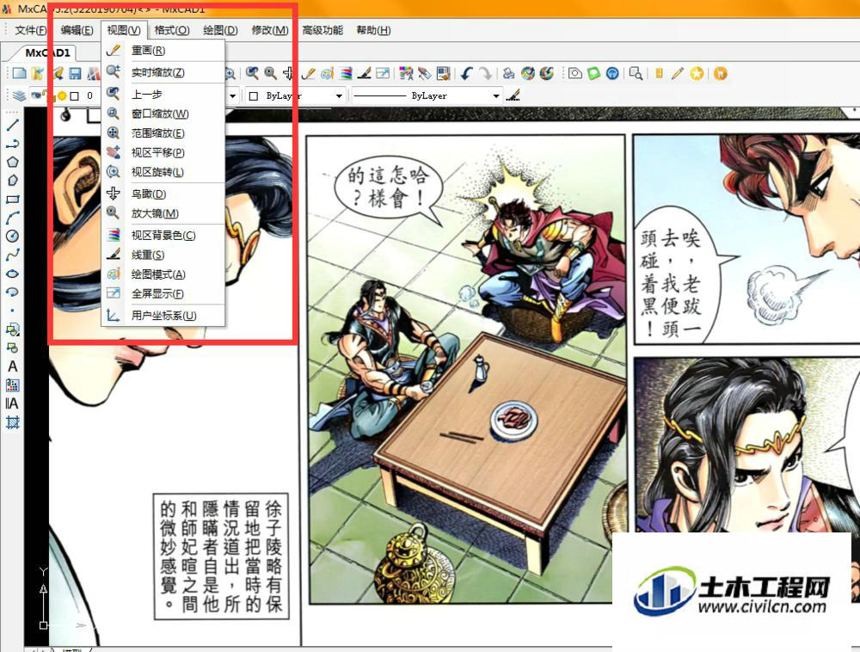
Task: Click the gold star toolbar icon
Action: (x=697, y=73)
